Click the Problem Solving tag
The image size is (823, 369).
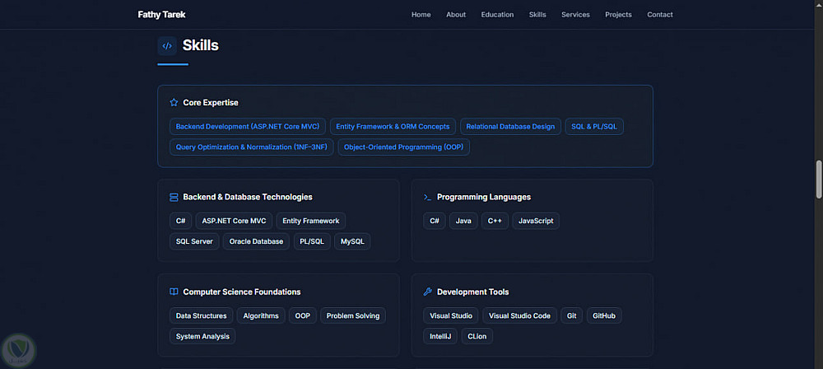click(353, 316)
